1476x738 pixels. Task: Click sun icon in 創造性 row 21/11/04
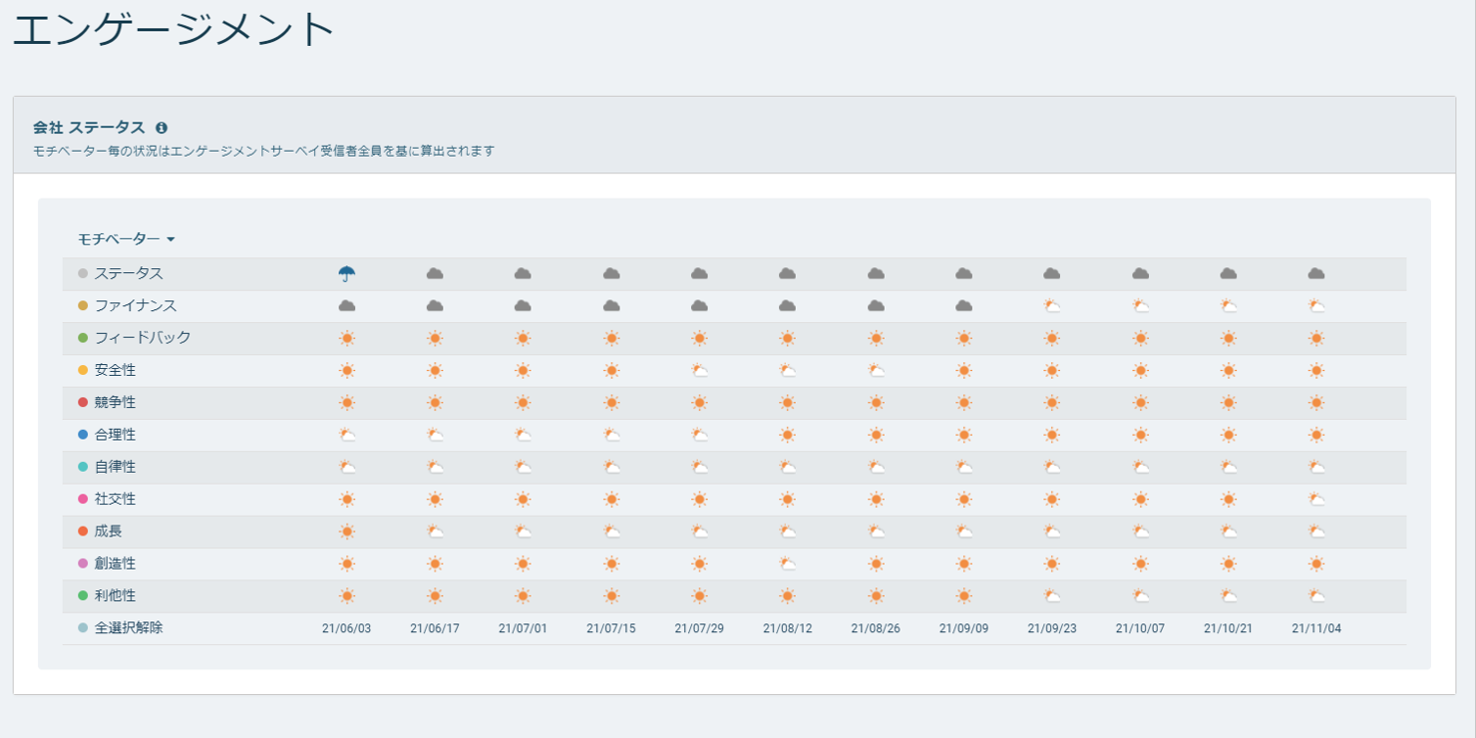1316,563
